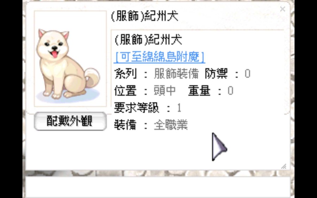Click the 防禦 value 0
This screenshot has width=317, height=198.
point(248,74)
